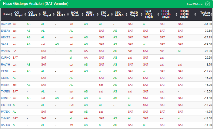Viewport: 213px width, 129px height.
Task: Sort by CCI AA/AS column header
Action: (32, 14)
